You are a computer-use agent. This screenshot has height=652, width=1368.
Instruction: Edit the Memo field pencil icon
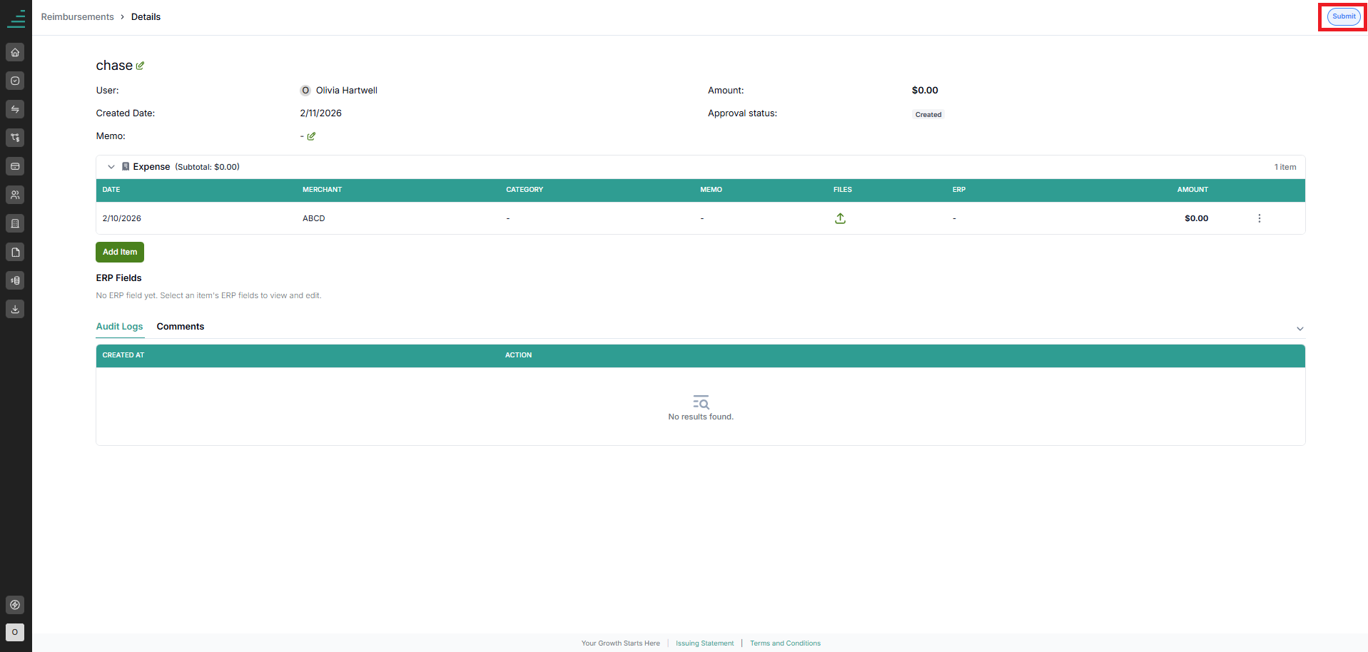pos(311,136)
